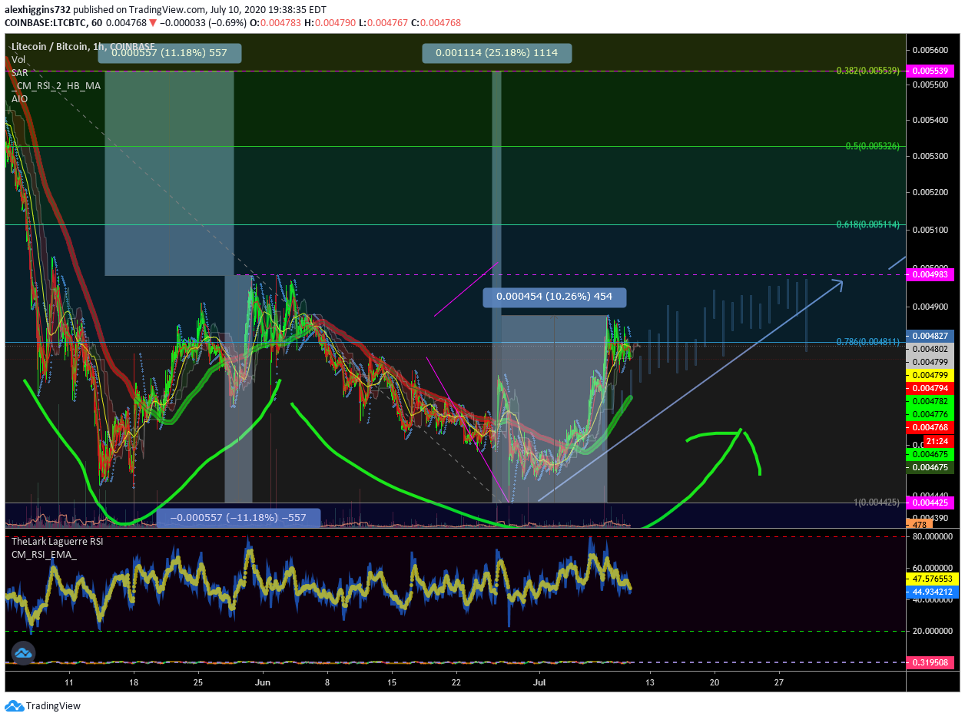Click the 0.005300 price axis tick
This screenshot has height=720, width=965.
click(931, 156)
